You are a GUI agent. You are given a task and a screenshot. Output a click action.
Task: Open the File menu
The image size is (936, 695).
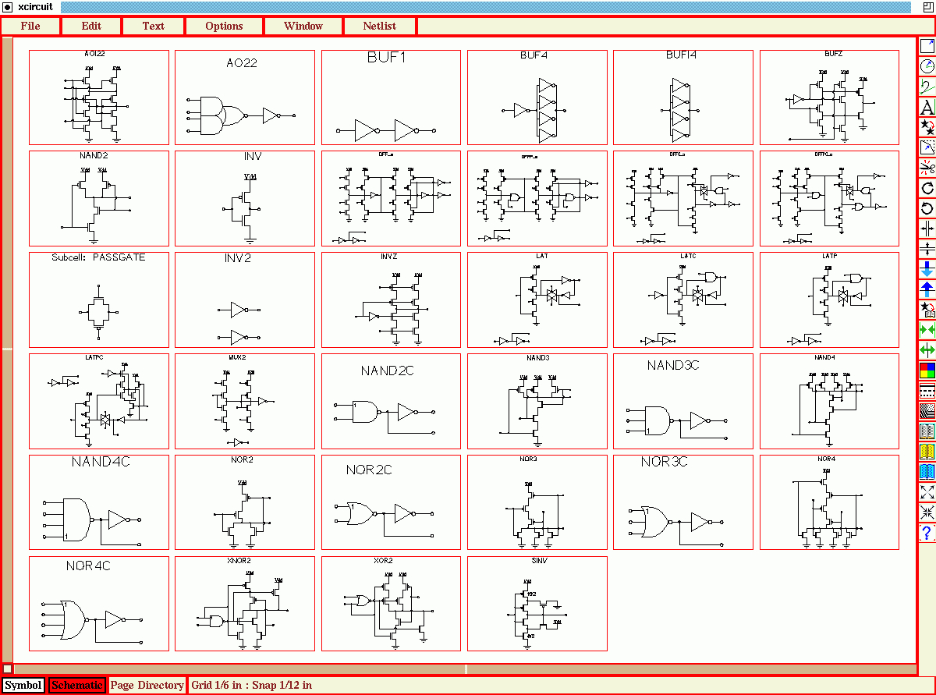point(30,26)
